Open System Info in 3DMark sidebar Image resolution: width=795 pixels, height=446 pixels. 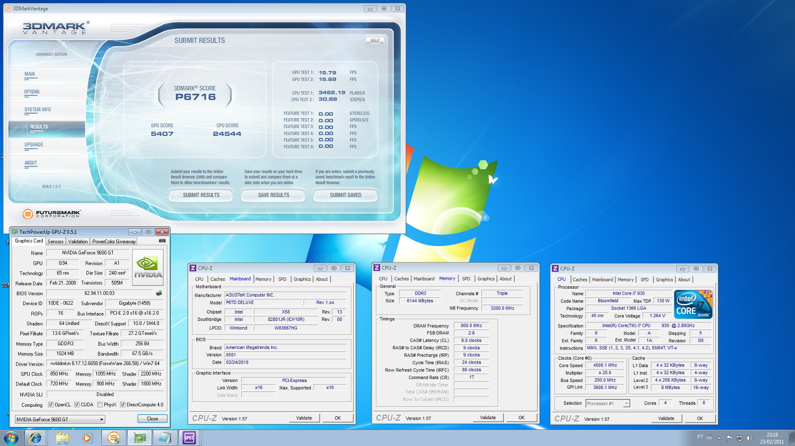[38, 110]
